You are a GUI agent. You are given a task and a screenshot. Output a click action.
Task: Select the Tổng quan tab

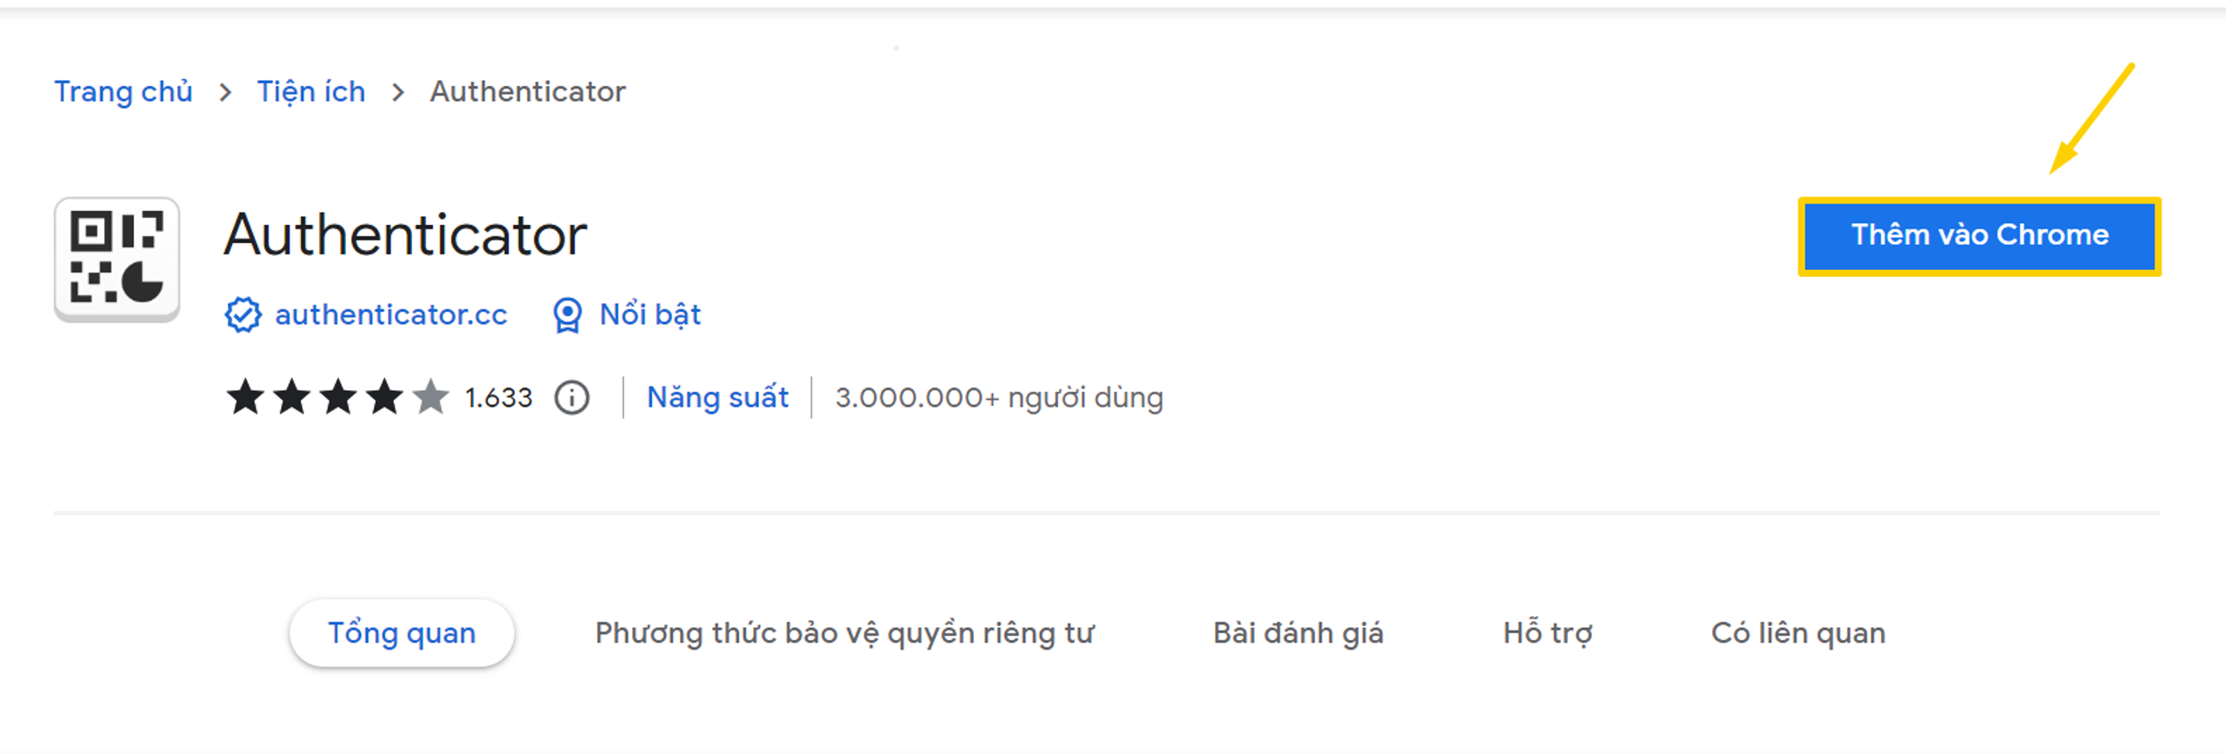coord(402,633)
